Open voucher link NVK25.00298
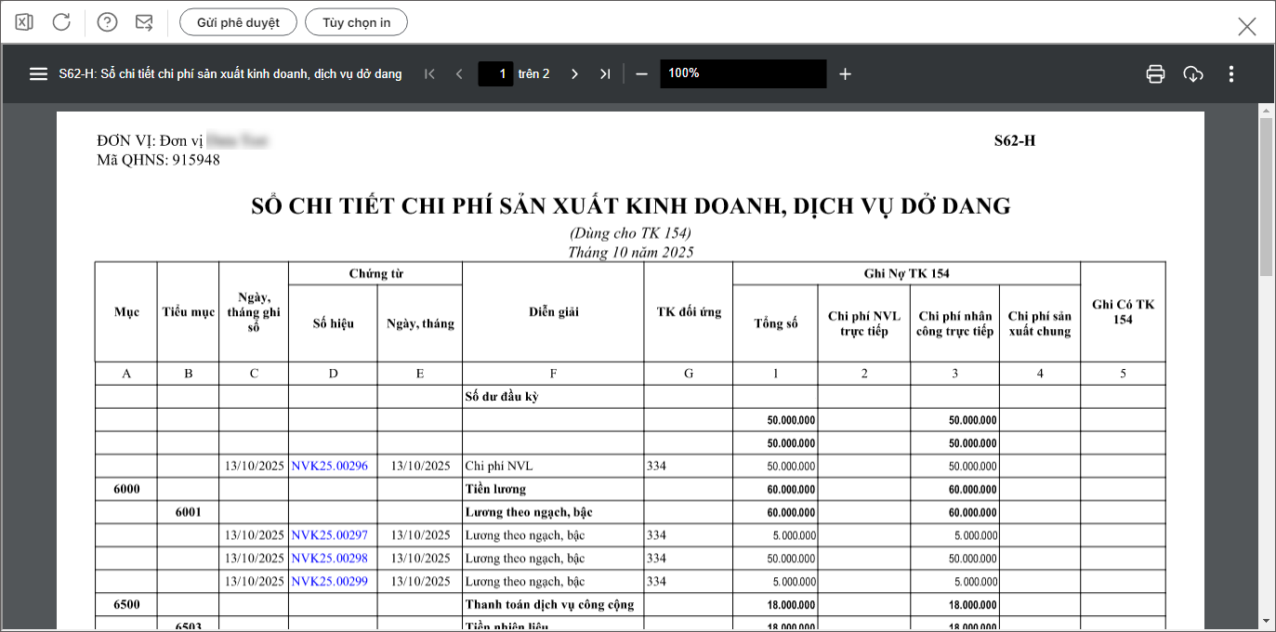 (329, 559)
